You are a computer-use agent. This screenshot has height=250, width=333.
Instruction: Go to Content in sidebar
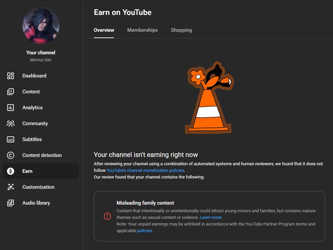click(41, 92)
